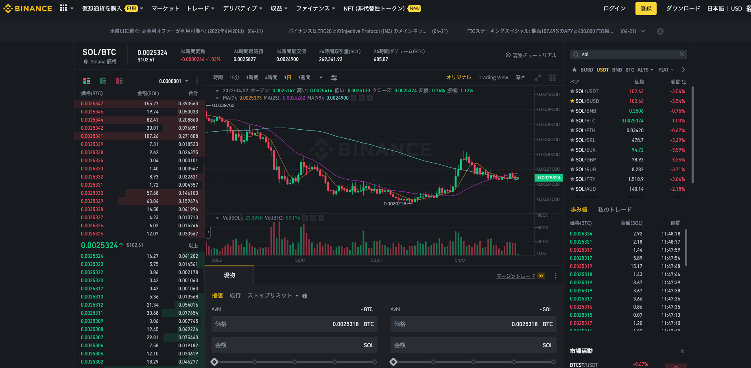The height and width of the screenshot is (368, 751).
Task: Toggle SOL/USDT favorite star
Action: click(572, 91)
